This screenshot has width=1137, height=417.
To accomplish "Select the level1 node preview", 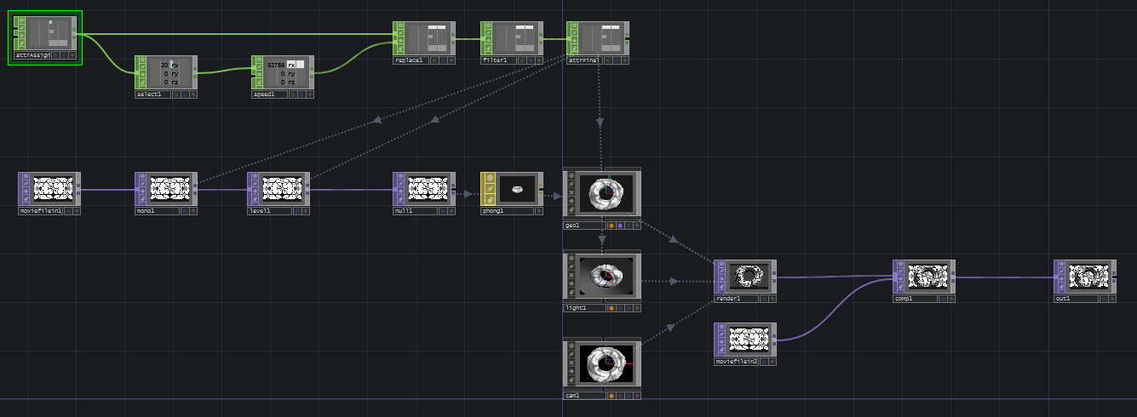I will [x=281, y=188].
